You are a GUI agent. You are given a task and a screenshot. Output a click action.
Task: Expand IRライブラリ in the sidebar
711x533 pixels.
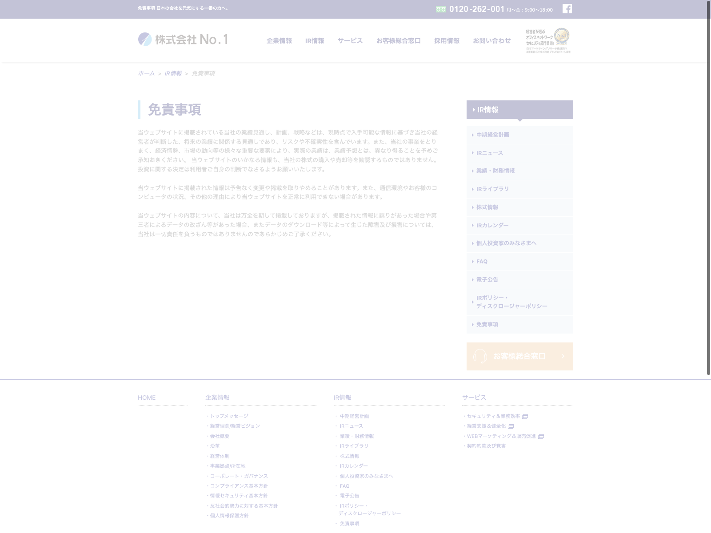[x=492, y=189]
